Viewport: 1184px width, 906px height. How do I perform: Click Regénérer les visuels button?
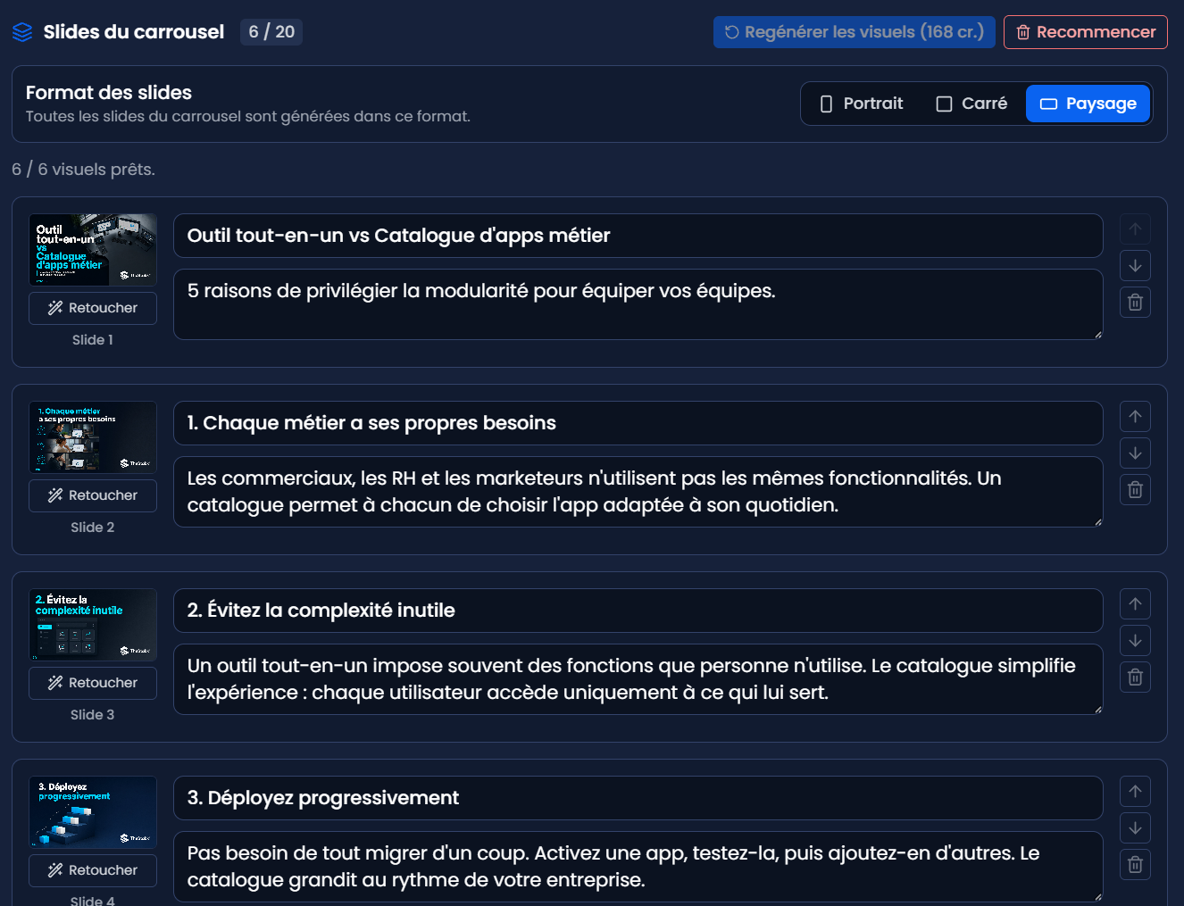[x=854, y=32]
